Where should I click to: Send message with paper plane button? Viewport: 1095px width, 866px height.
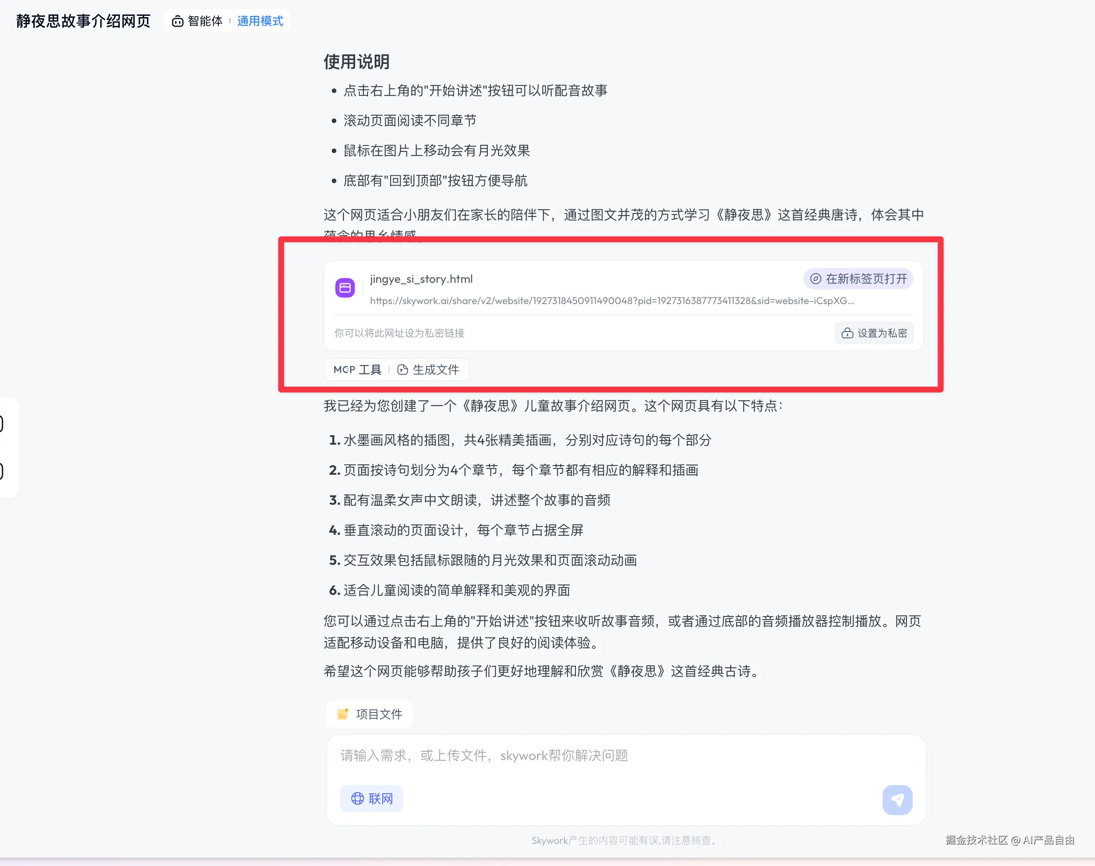pos(897,800)
